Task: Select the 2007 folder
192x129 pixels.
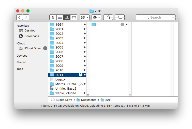Action: click(67, 56)
